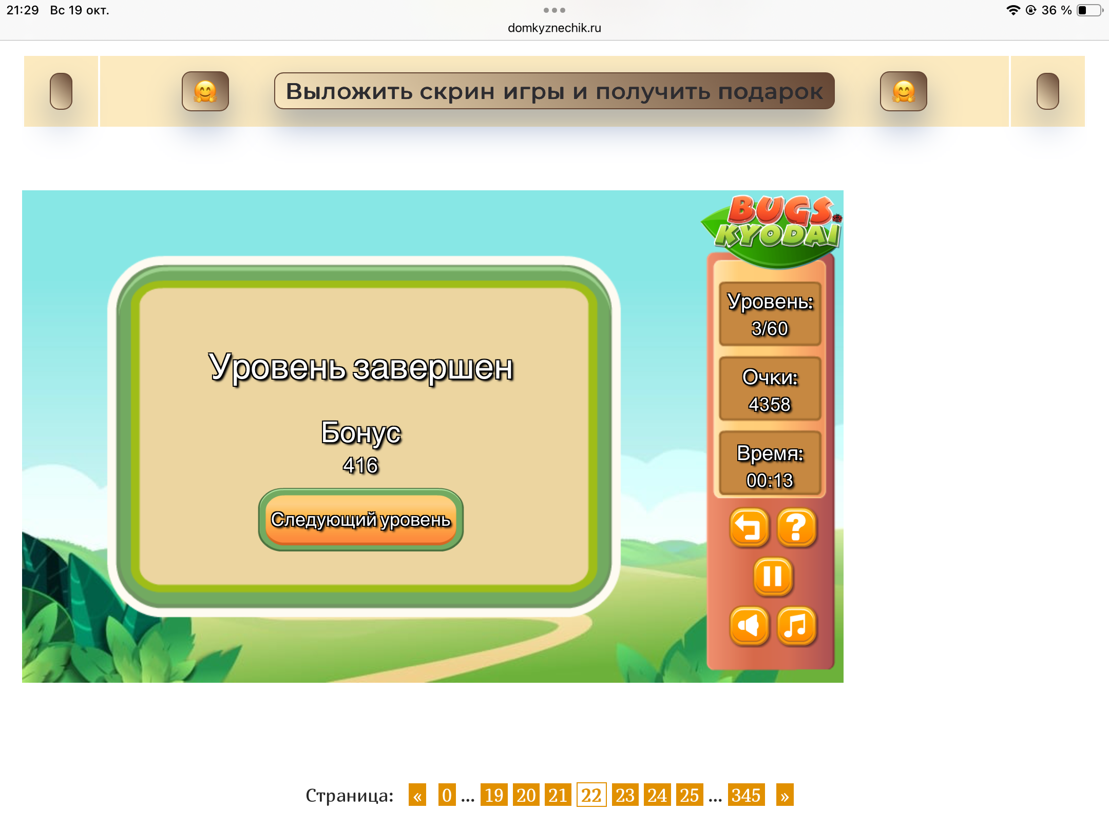This screenshot has height=831, width=1109.
Task: Click the right hugging emoji button
Action: tap(904, 91)
